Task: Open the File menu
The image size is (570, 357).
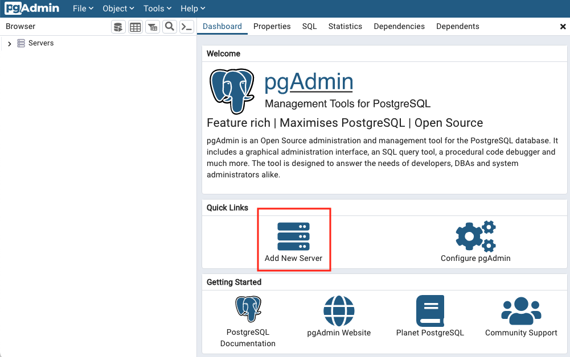Action: point(83,8)
